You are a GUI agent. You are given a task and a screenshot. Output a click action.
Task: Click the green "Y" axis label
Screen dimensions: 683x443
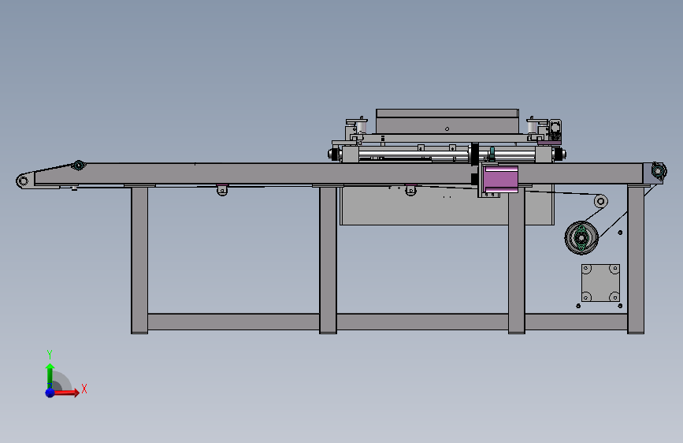click(50, 354)
